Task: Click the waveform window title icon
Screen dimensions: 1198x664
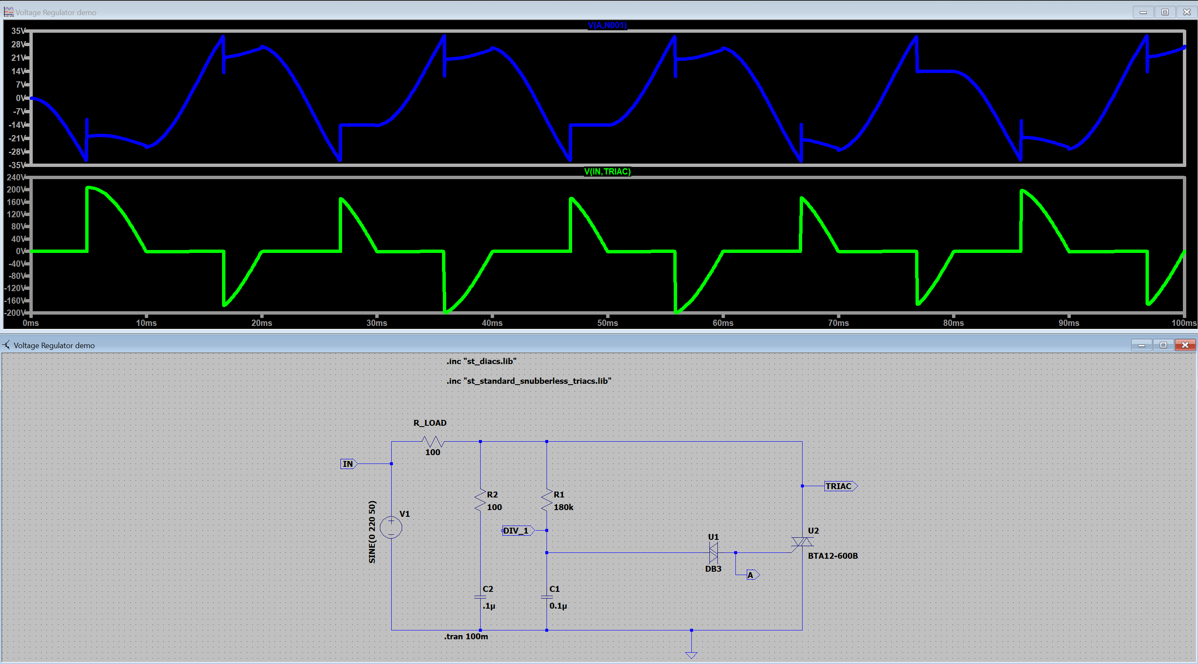Action: 8,12
